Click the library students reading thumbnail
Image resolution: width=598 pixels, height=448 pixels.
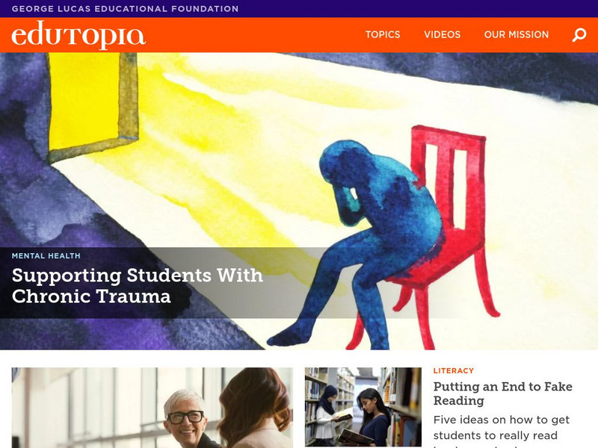pyautogui.click(x=363, y=407)
